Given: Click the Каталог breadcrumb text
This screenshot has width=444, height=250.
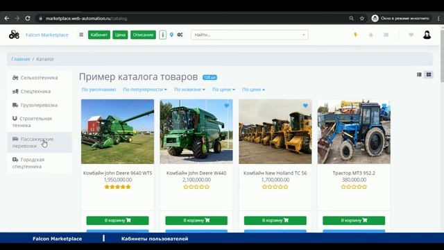Looking at the screenshot, I should pos(45,59).
